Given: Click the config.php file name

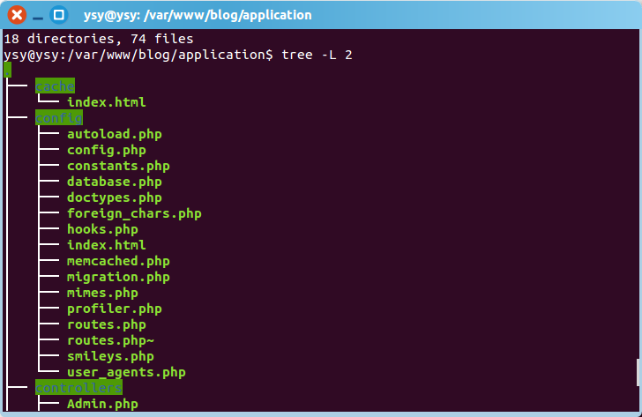Looking at the screenshot, I should [106, 150].
